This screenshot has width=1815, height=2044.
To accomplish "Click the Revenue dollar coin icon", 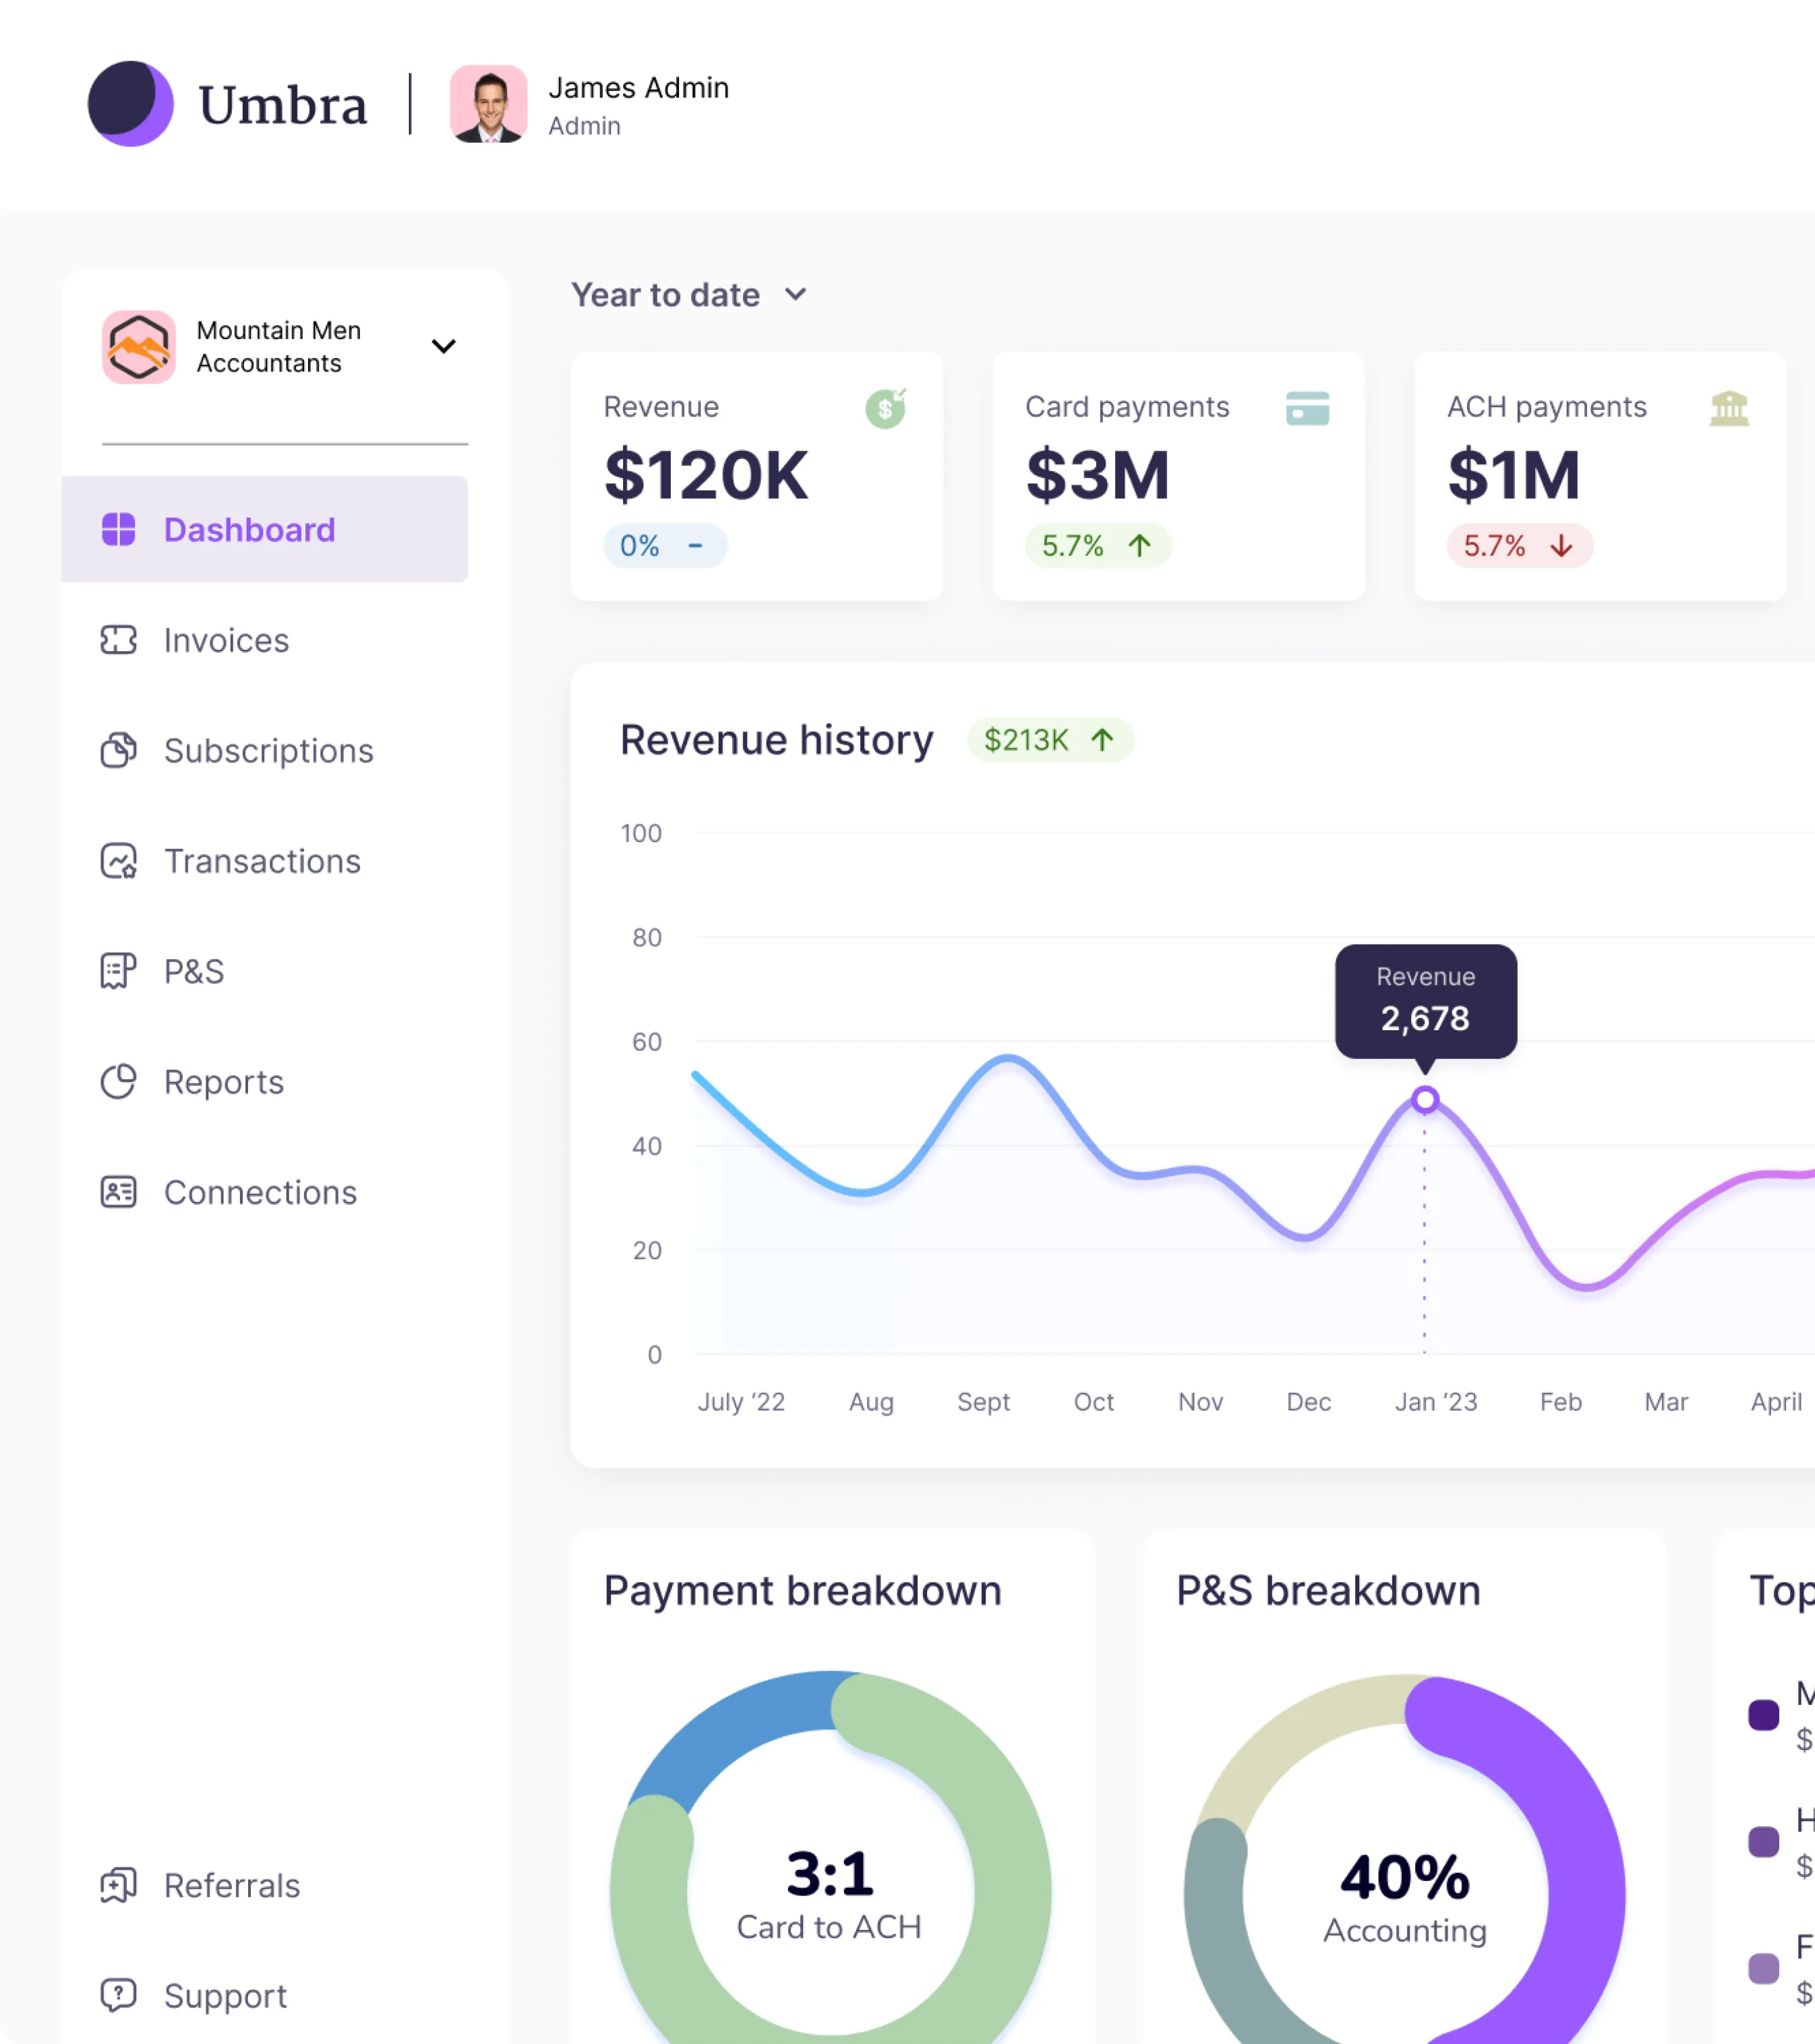I will point(886,408).
